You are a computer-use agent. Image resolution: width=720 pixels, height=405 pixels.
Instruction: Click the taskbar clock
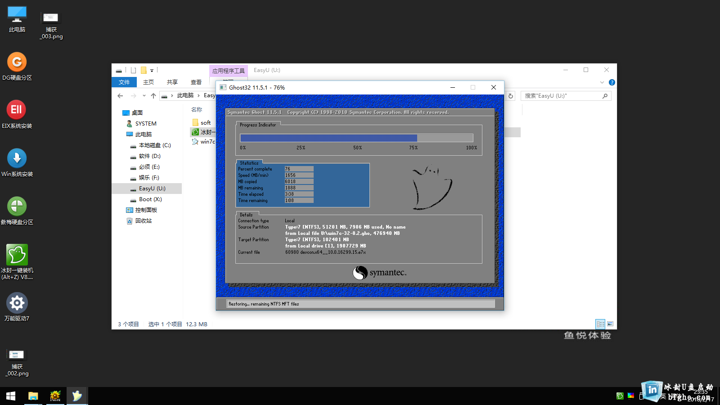700,396
